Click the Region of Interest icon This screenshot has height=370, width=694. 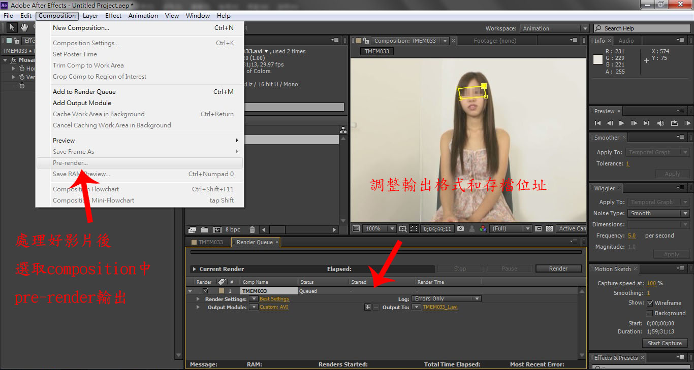(414, 229)
